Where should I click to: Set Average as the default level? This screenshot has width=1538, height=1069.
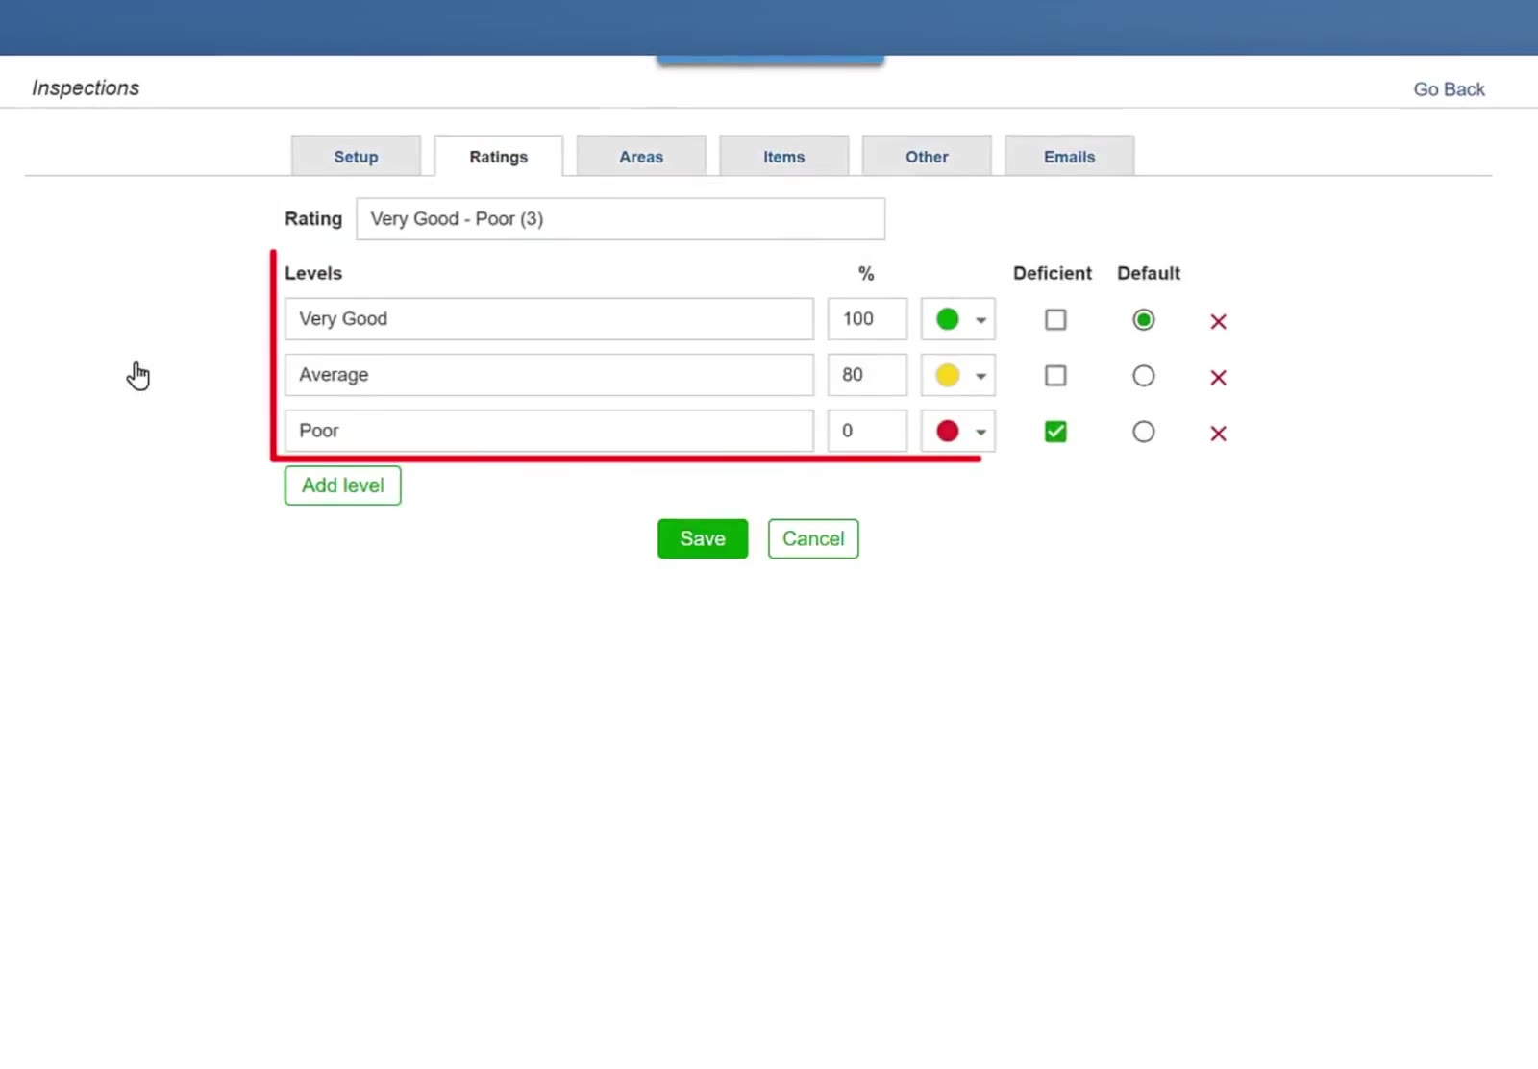click(1143, 375)
